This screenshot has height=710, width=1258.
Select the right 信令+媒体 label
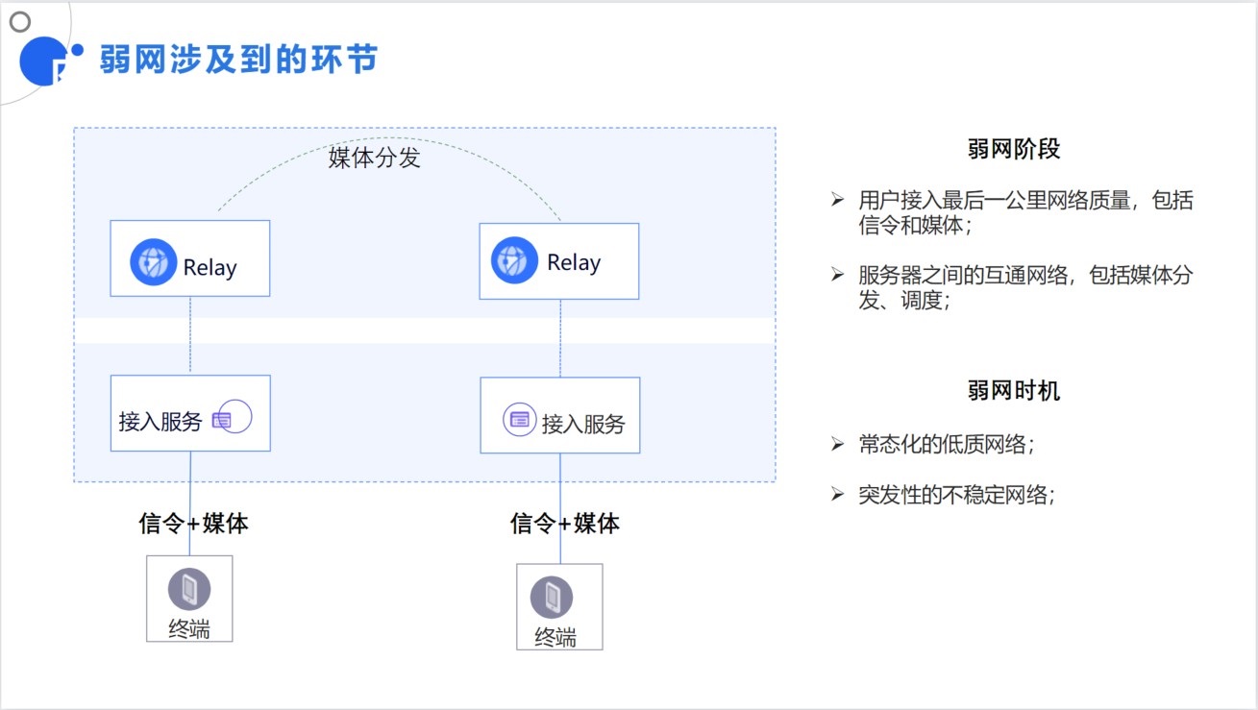coord(565,523)
